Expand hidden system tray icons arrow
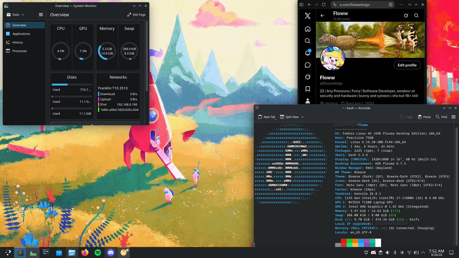Screen dimensions: 459x258 pyautogui.click(x=423, y=253)
